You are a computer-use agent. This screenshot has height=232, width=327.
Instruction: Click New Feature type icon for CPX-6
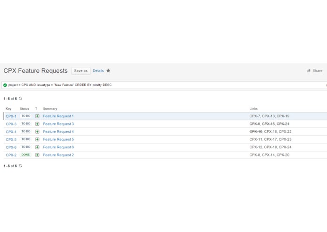(x=37, y=147)
